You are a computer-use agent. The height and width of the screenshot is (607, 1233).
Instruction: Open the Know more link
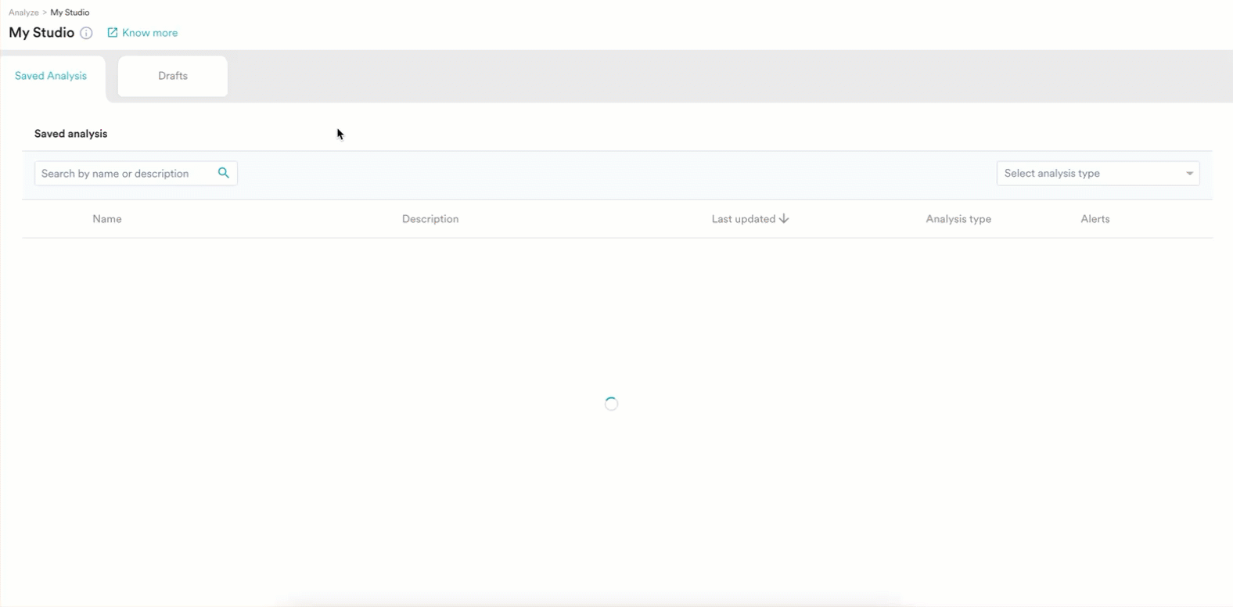[149, 33]
